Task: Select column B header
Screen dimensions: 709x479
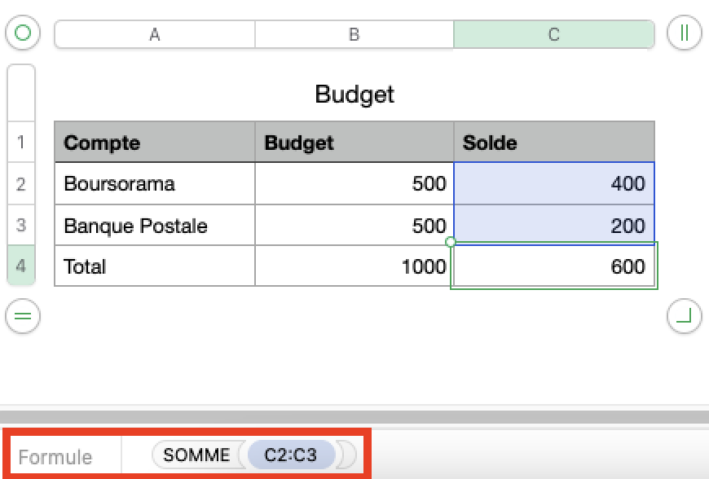Action: point(354,34)
